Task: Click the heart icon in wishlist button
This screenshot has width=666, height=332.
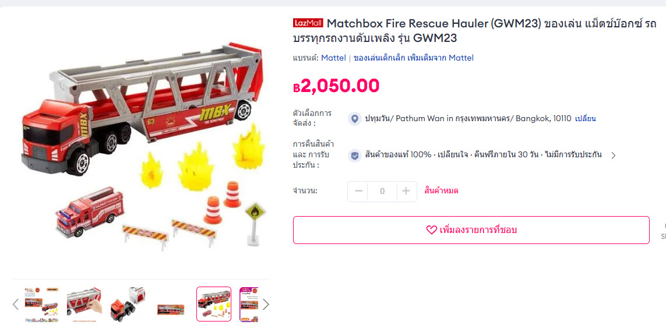Action: 431,230
